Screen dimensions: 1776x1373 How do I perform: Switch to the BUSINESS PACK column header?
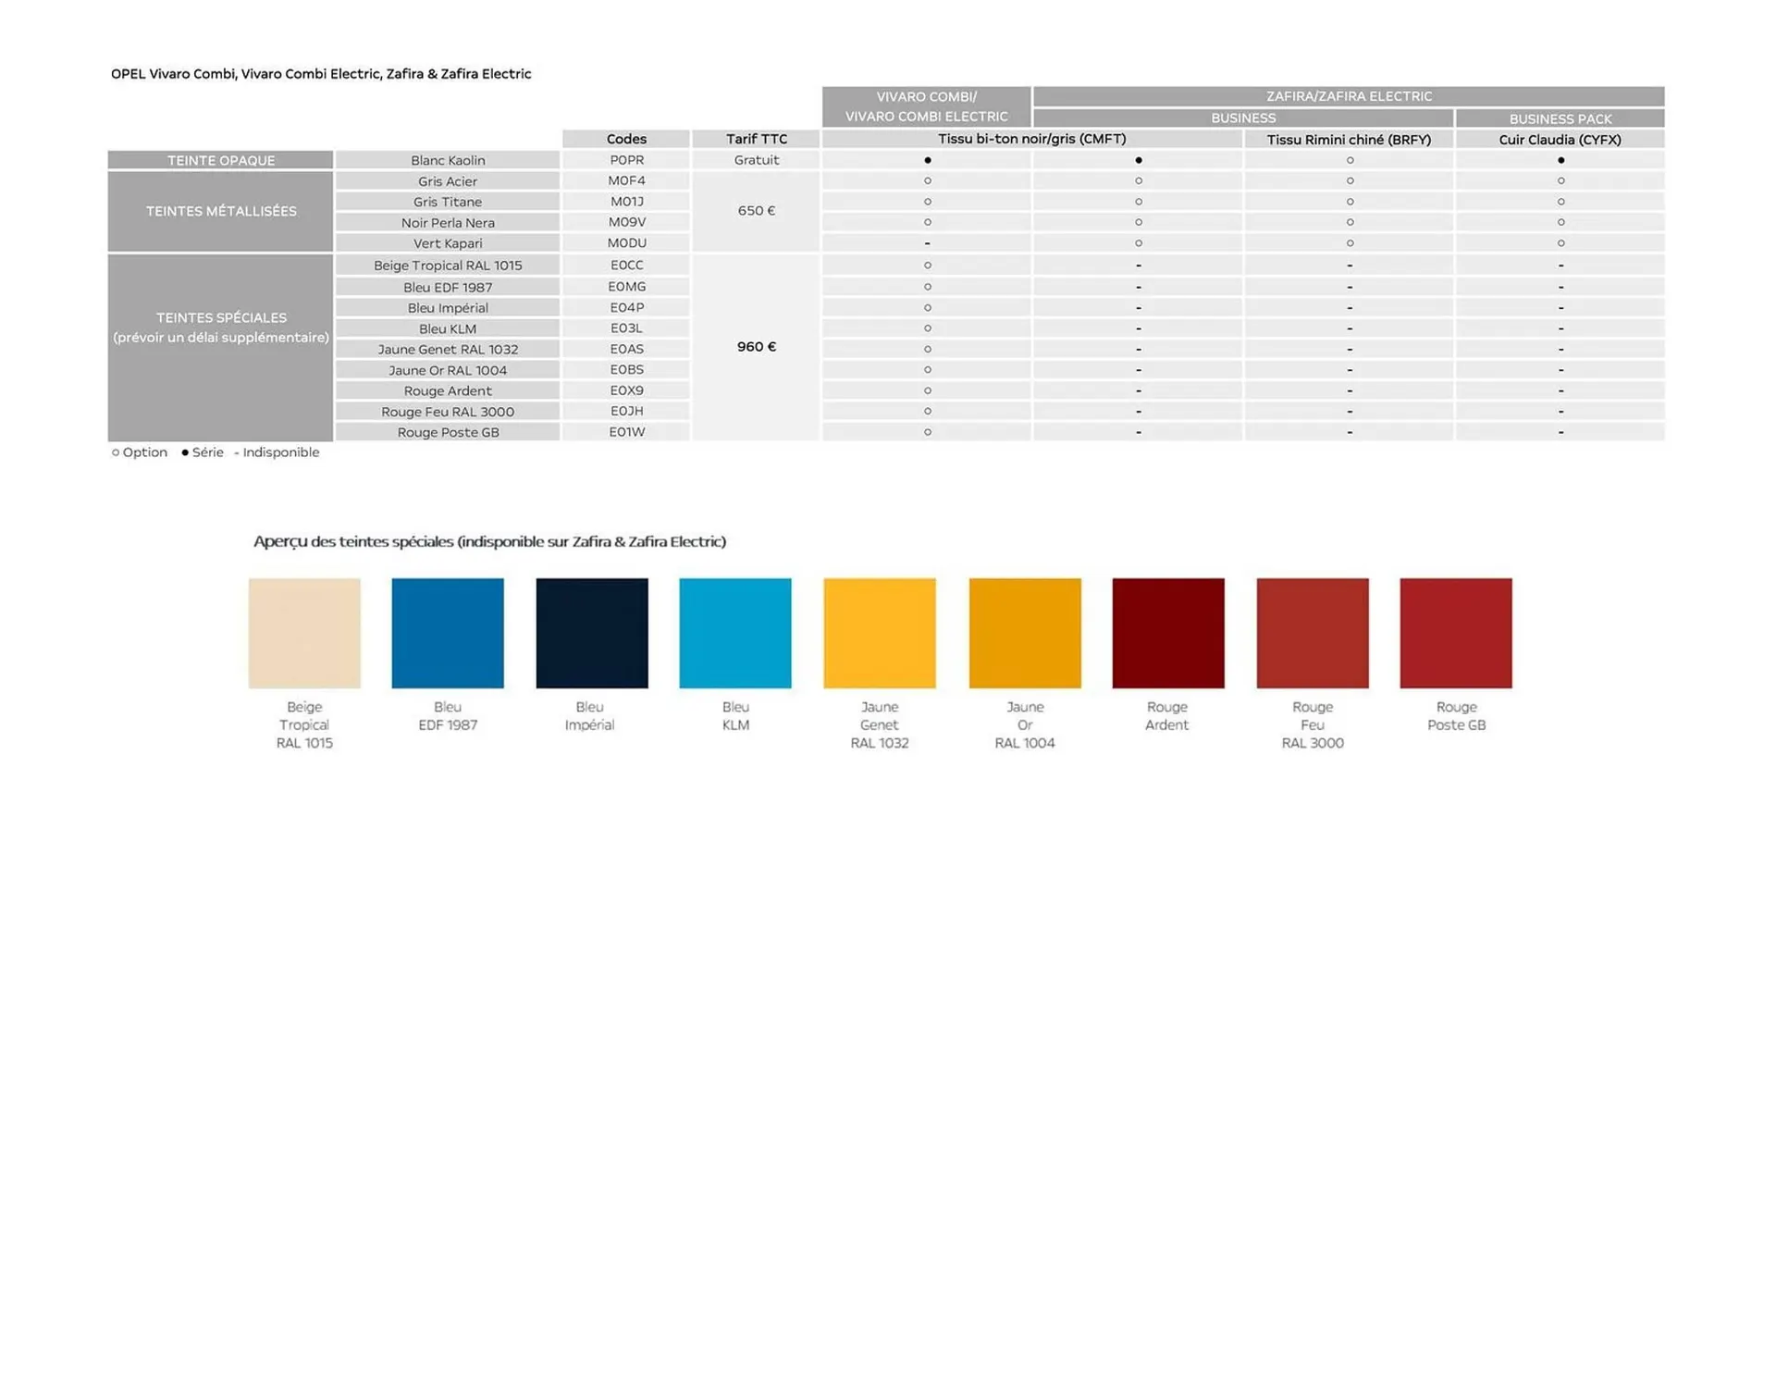coord(1560,118)
